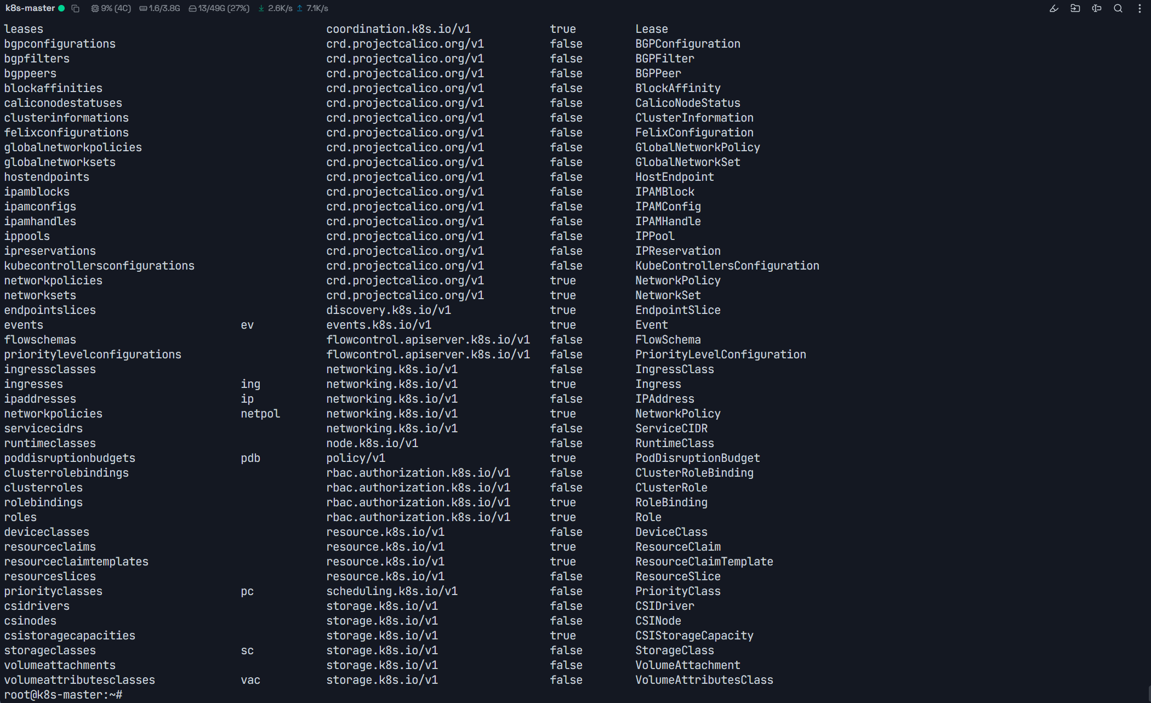This screenshot has width=1151, height=703.
Task: Click 'clusterrolebindings' resource name
Action: click(66, 473)
